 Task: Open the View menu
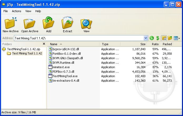pyautogui.click(x=28, y=11)
